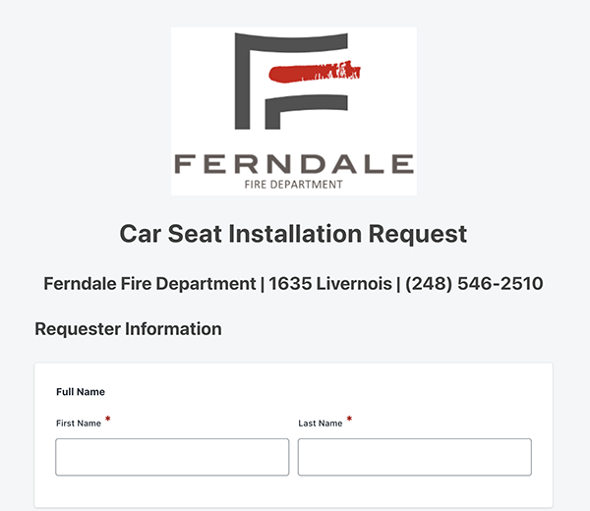Click the First Name label

click(x=79, y=423)
